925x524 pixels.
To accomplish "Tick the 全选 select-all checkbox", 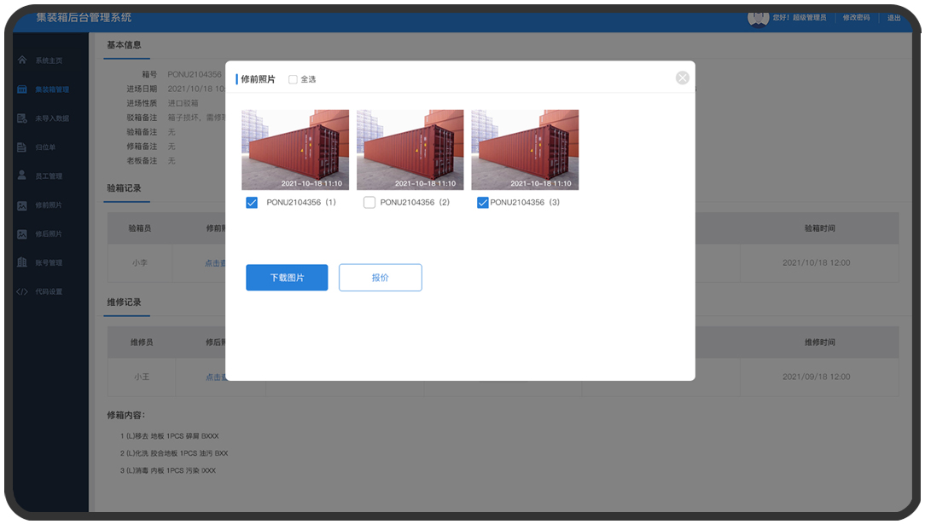I will 293,79.
